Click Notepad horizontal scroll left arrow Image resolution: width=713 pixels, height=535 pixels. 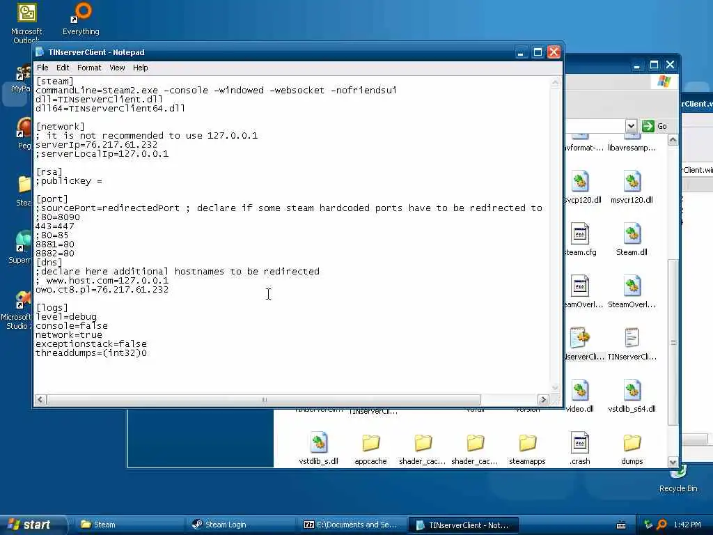tap(40, 399)
